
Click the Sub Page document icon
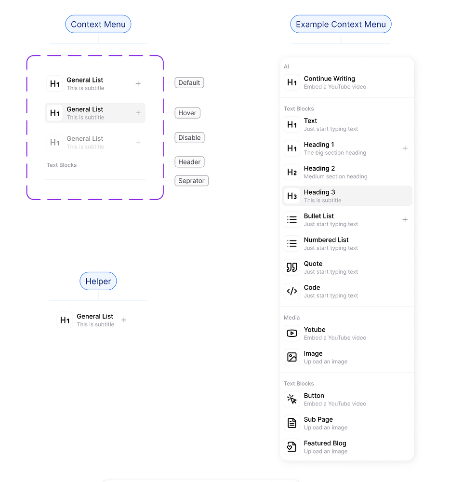292,423
